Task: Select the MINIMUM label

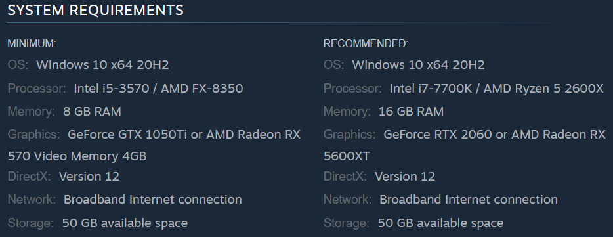Action: [32, 44]
